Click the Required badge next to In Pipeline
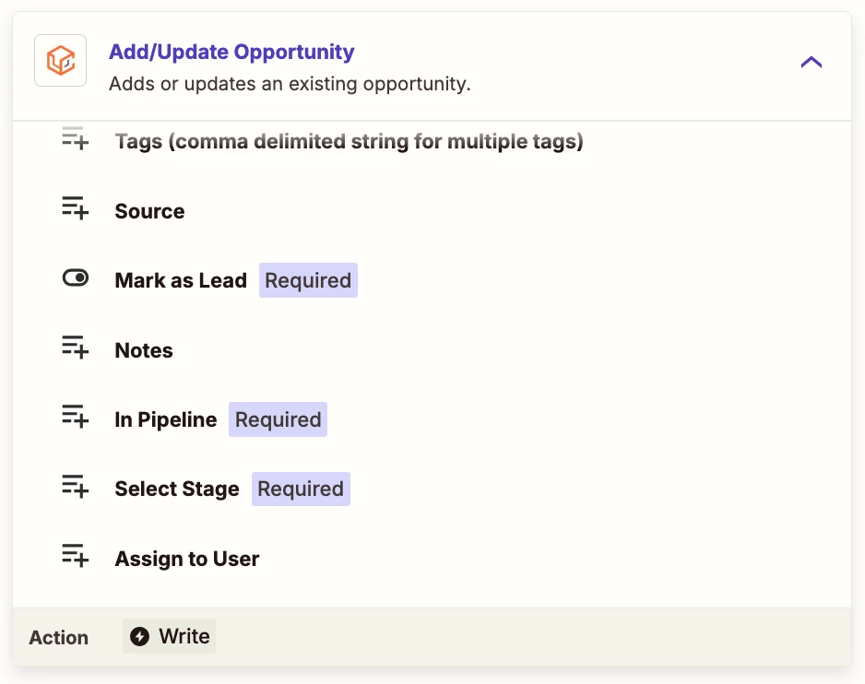865x684 pixels. pos(278,419)
